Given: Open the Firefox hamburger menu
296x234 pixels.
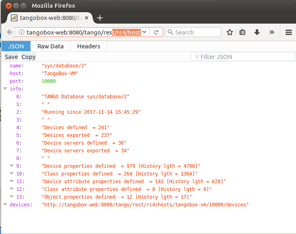Looking at the screenshot, I should tap(289, 32).
